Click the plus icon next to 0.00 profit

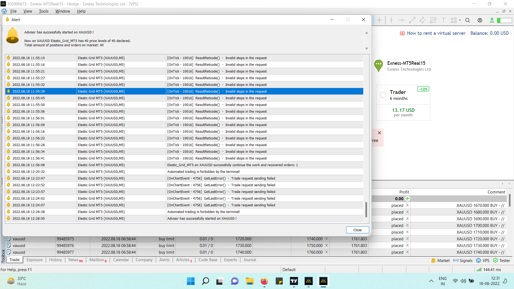(407, 199)
